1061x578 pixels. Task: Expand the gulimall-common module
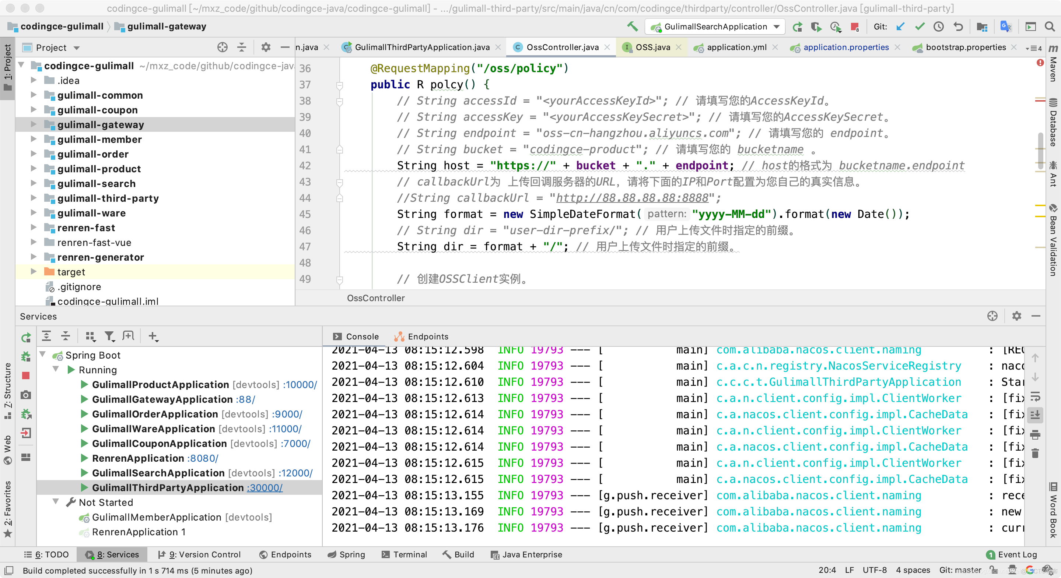click(x=34, y=95)
